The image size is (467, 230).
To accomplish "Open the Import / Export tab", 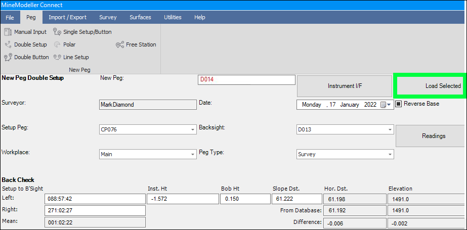I will tap(67, 17).
